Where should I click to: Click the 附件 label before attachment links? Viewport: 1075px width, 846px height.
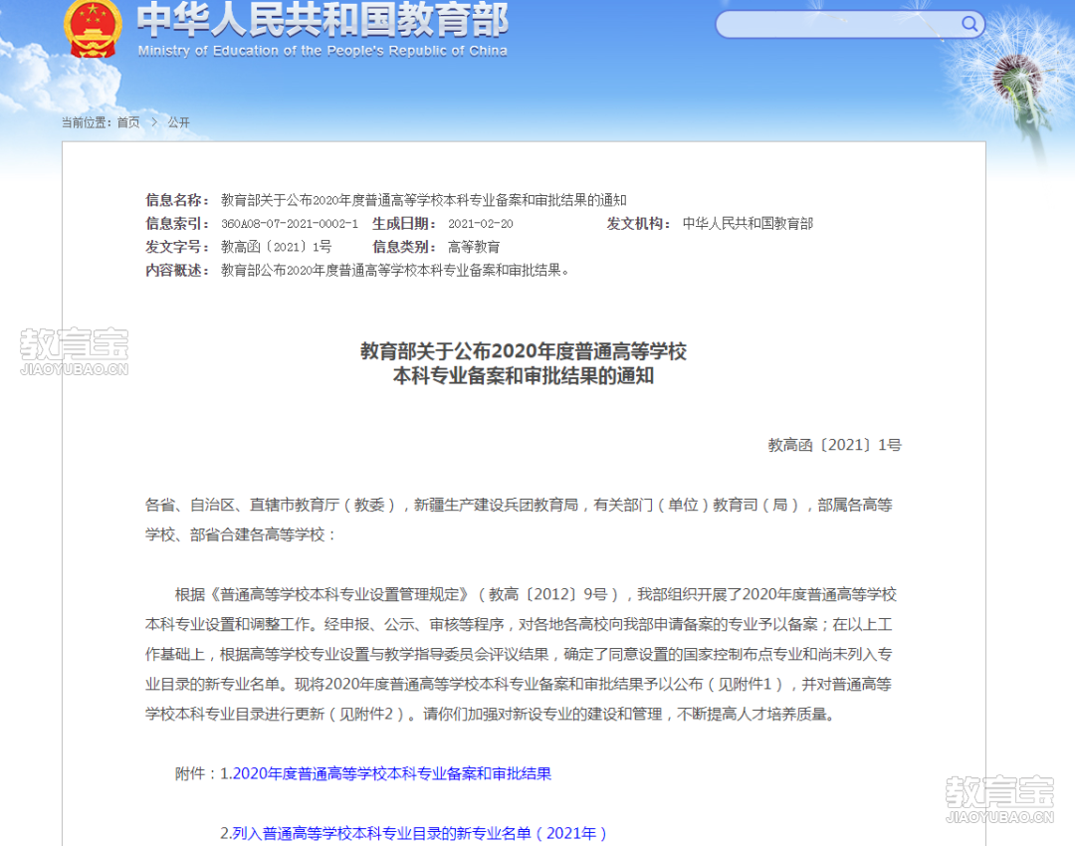195,774
